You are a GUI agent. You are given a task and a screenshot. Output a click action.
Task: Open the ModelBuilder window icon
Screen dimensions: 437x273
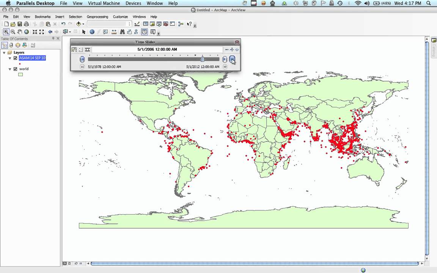click(x=181, y=24)
